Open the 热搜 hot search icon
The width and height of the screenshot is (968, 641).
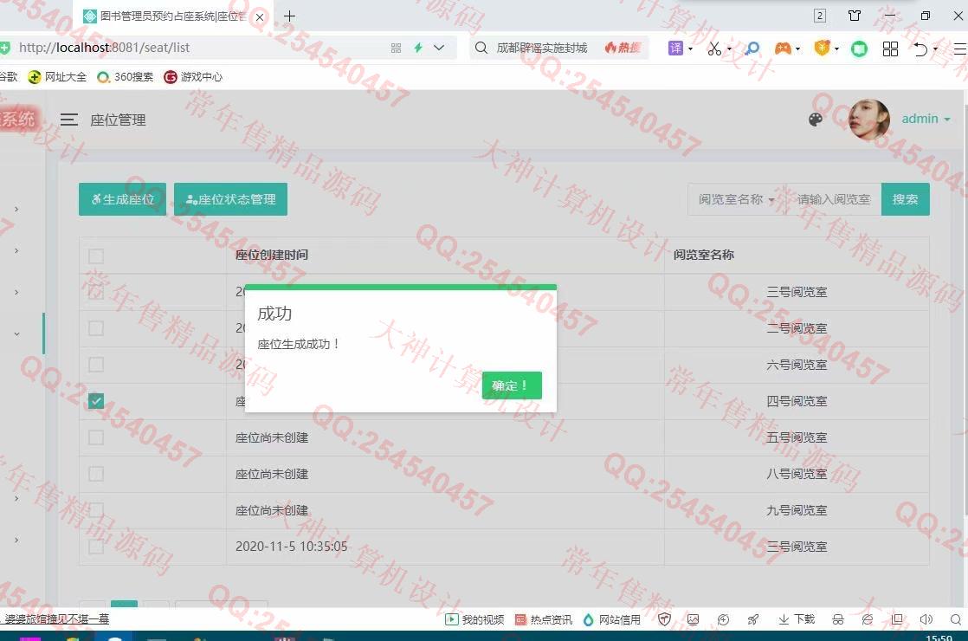[623, 48]
